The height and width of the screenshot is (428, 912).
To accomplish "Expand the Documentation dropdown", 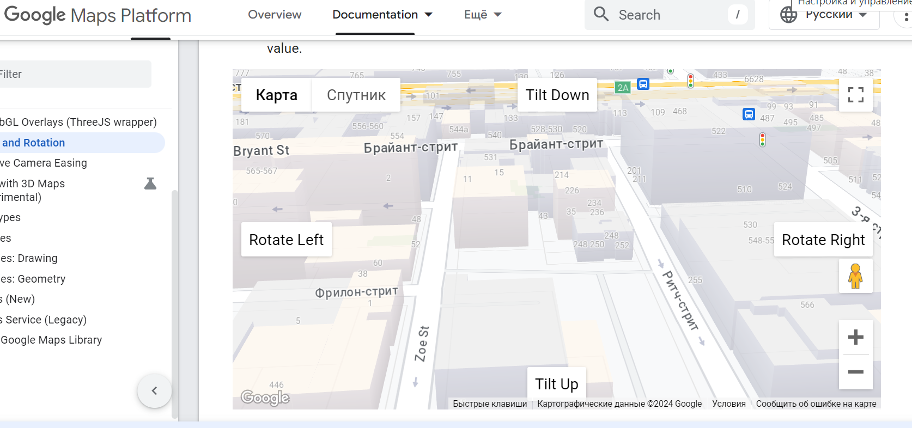I will (382, 15).
